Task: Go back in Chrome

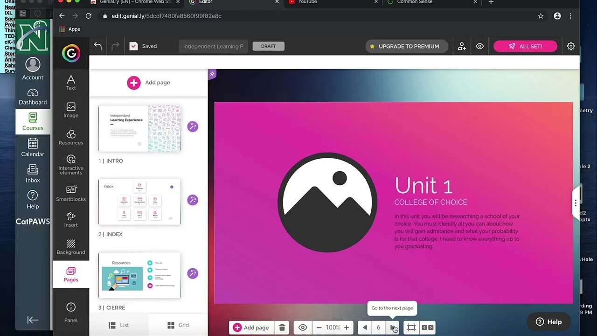Action: pyautogui.click(x=62, y=16)
